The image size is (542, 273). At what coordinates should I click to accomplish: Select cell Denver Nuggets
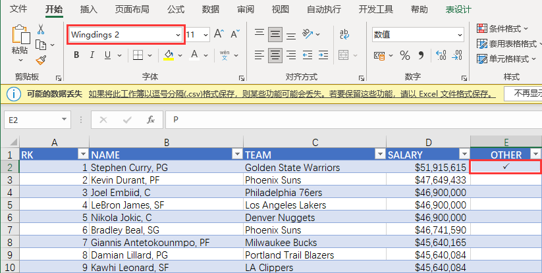pyautogui.click(x=315, y=218)
